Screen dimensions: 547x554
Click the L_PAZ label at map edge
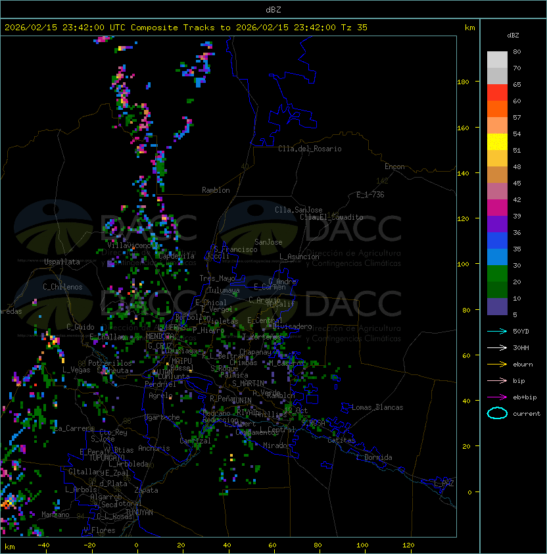[444, 484]
